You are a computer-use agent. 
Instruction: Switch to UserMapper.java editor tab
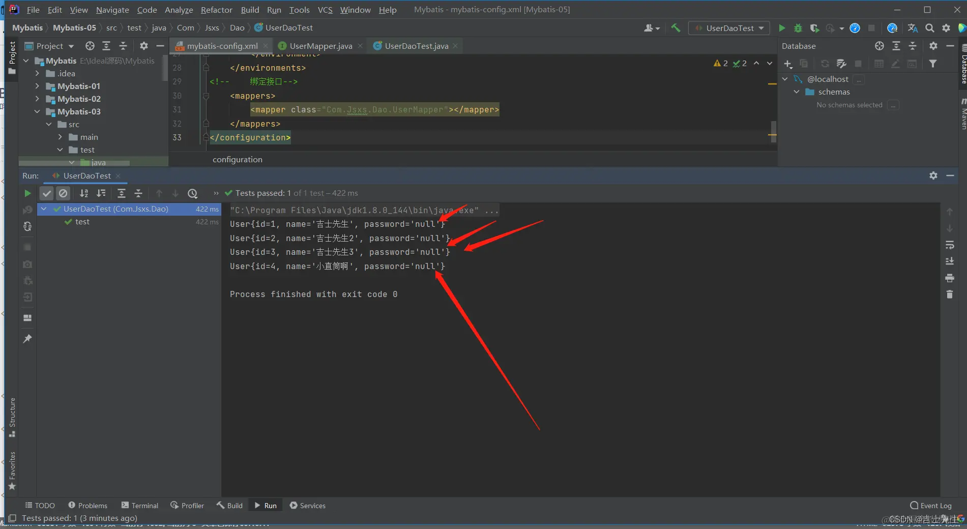320,46
